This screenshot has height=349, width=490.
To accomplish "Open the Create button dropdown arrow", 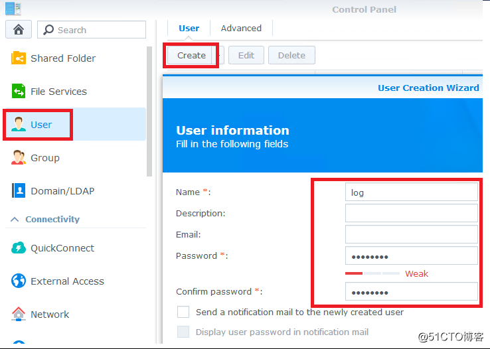I will tap(218, 55).
